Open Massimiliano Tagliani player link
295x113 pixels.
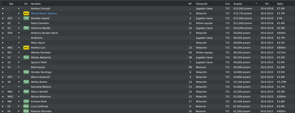[x=44, y=14]
